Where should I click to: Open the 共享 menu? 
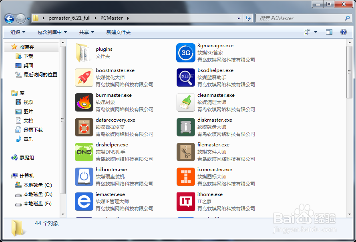[x=86, y=32]
